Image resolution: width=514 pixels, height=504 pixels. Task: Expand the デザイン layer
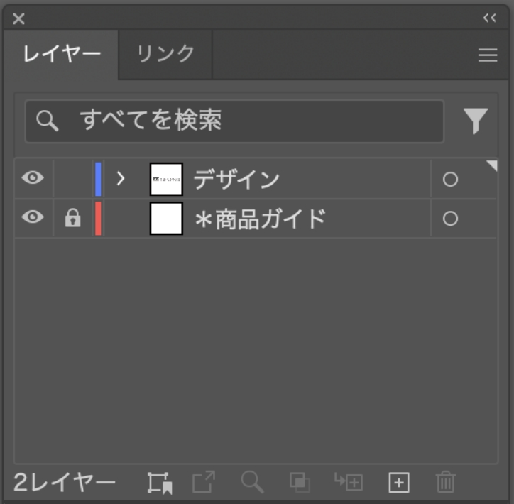[121, 179]
